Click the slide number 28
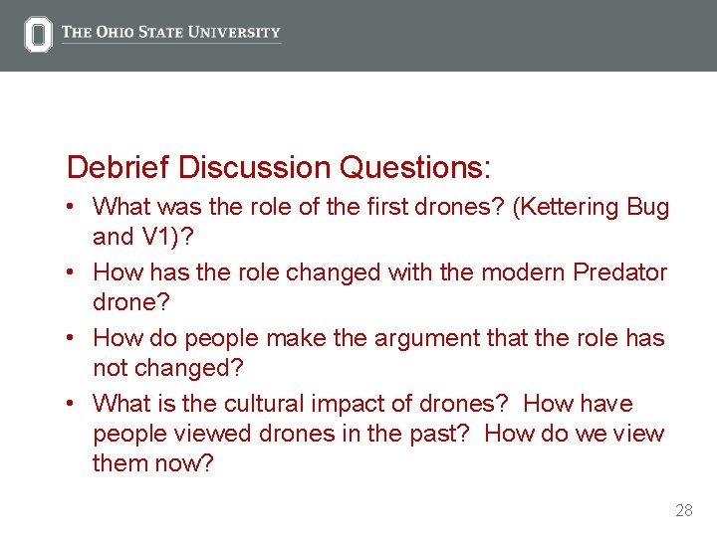 (x=683, y=510)
